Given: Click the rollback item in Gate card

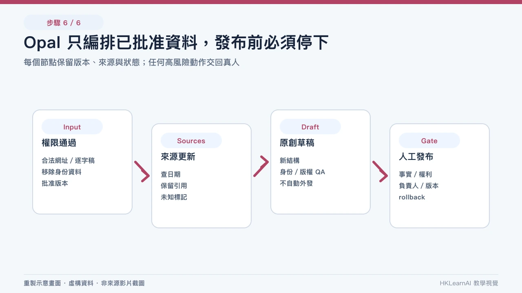Looking at the screenshot, I should (412, 197).
